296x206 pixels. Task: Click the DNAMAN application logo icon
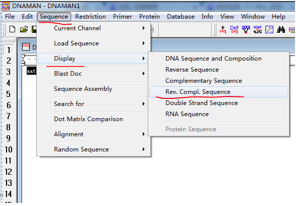pos(6,6)
